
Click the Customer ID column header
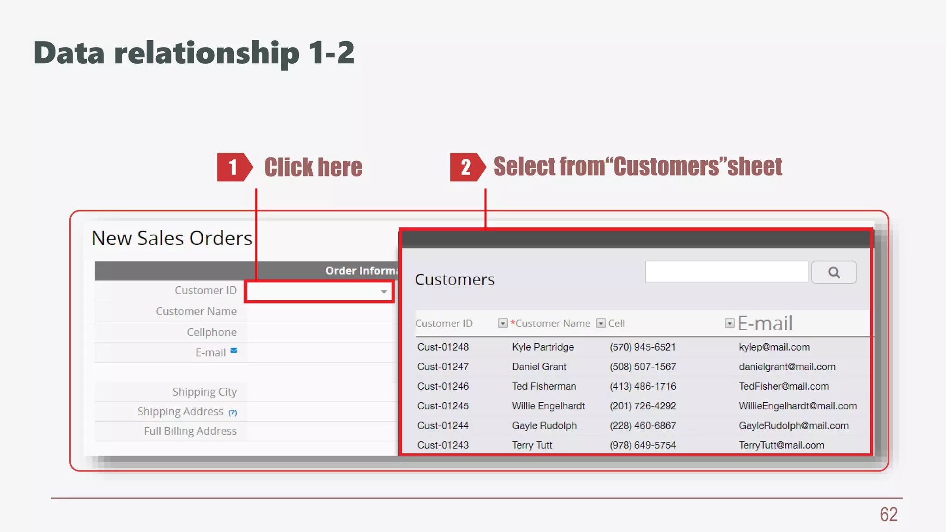pyautogui.click(x=444, y=323)
